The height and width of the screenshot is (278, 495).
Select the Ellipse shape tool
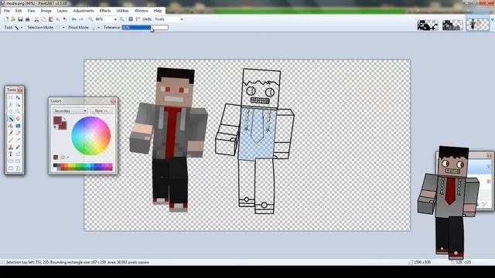11,168
